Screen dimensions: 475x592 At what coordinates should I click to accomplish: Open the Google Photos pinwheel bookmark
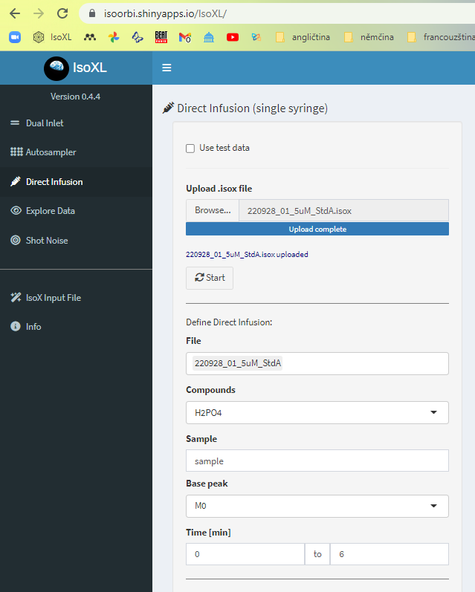(x=114, y=37)
